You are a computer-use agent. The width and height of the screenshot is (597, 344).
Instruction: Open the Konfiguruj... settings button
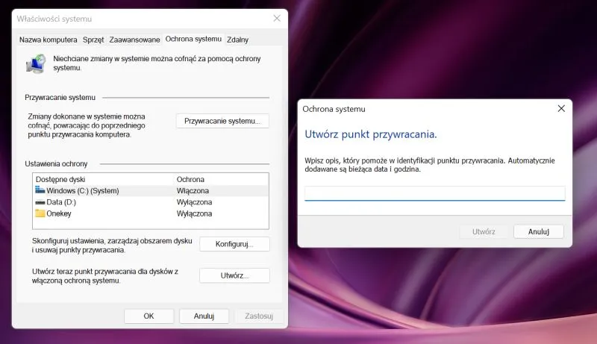[234, 244]
